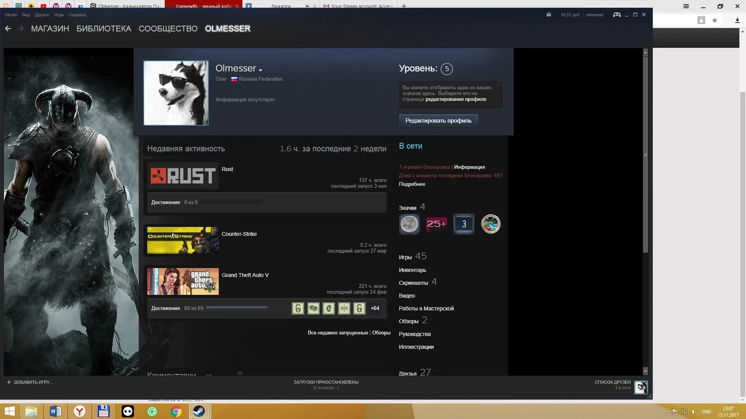The height and width of the screenshot is (419, 746).
Task: Click Редактировать профиль button
Action: click(x=439, y=120)
